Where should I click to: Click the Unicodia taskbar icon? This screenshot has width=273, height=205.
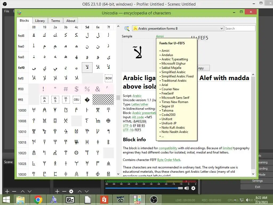pos(137,200)
